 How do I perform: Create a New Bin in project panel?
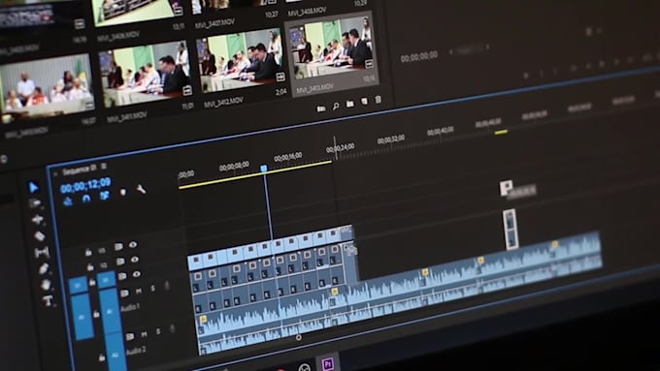(349, 104)
